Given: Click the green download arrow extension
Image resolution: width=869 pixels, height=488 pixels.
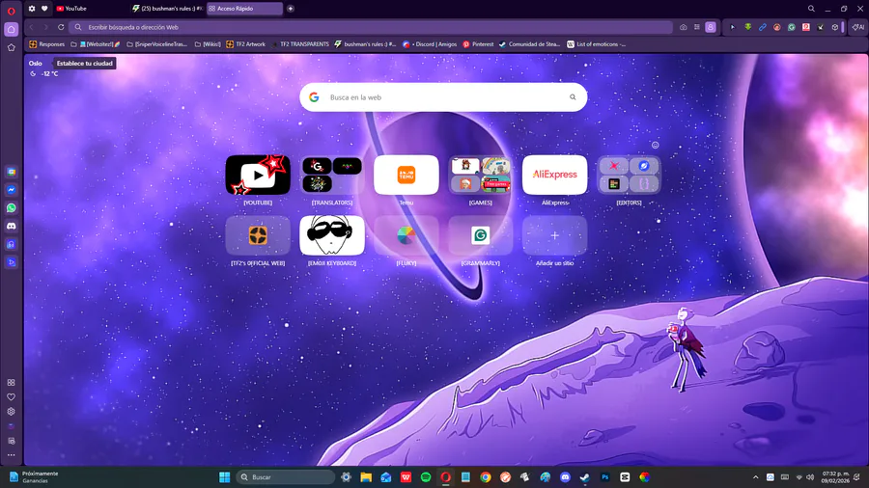Looking at the screenshot, I should click(x=747, y=27).
